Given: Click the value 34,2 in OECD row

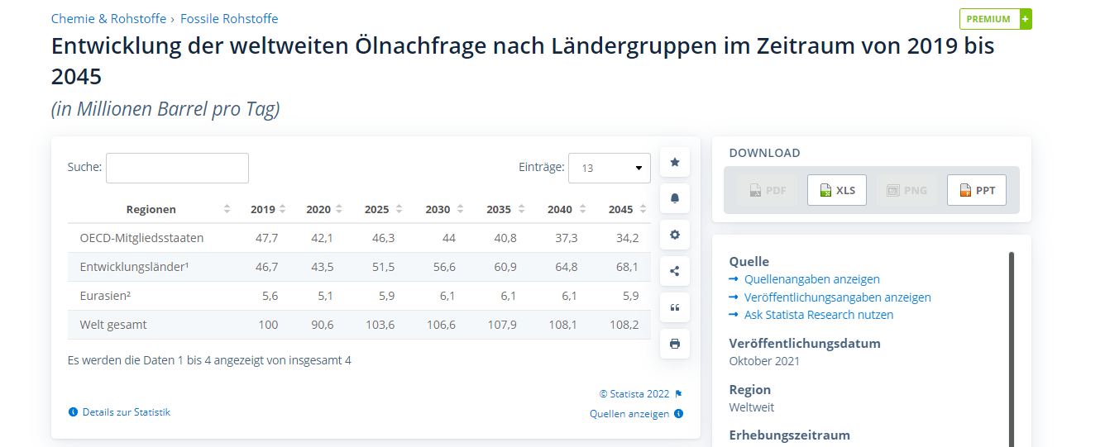Looking at the screenshot, I should [628, 238].
